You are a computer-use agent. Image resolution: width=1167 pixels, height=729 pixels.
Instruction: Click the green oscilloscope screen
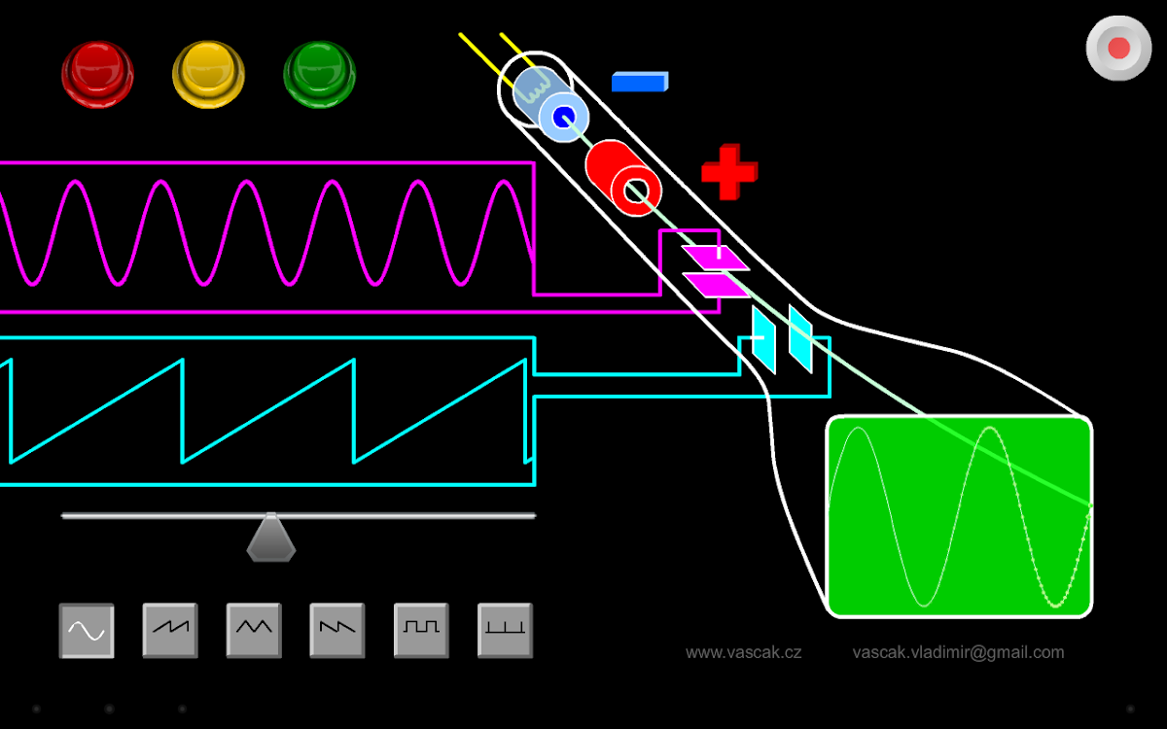(x=958, y=516)
